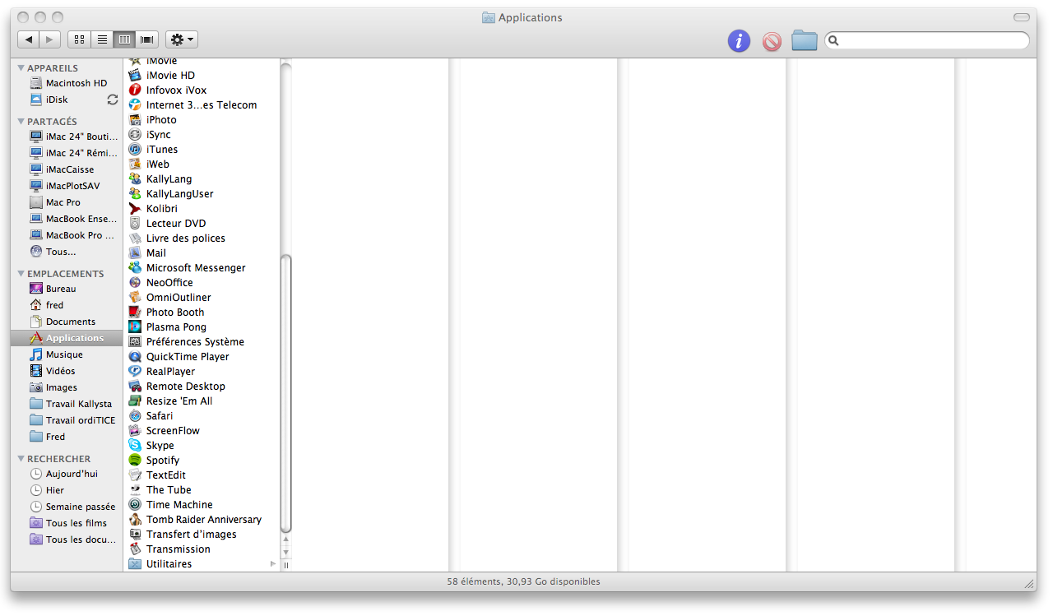Click the iDisk sync arrows icon
The width and height of the screenshot is (1053, 616).
point(113,100)
